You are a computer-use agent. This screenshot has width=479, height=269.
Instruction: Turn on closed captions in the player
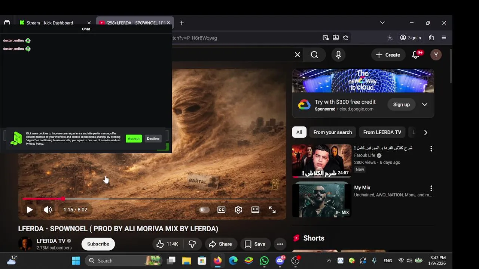coord(222,210)
